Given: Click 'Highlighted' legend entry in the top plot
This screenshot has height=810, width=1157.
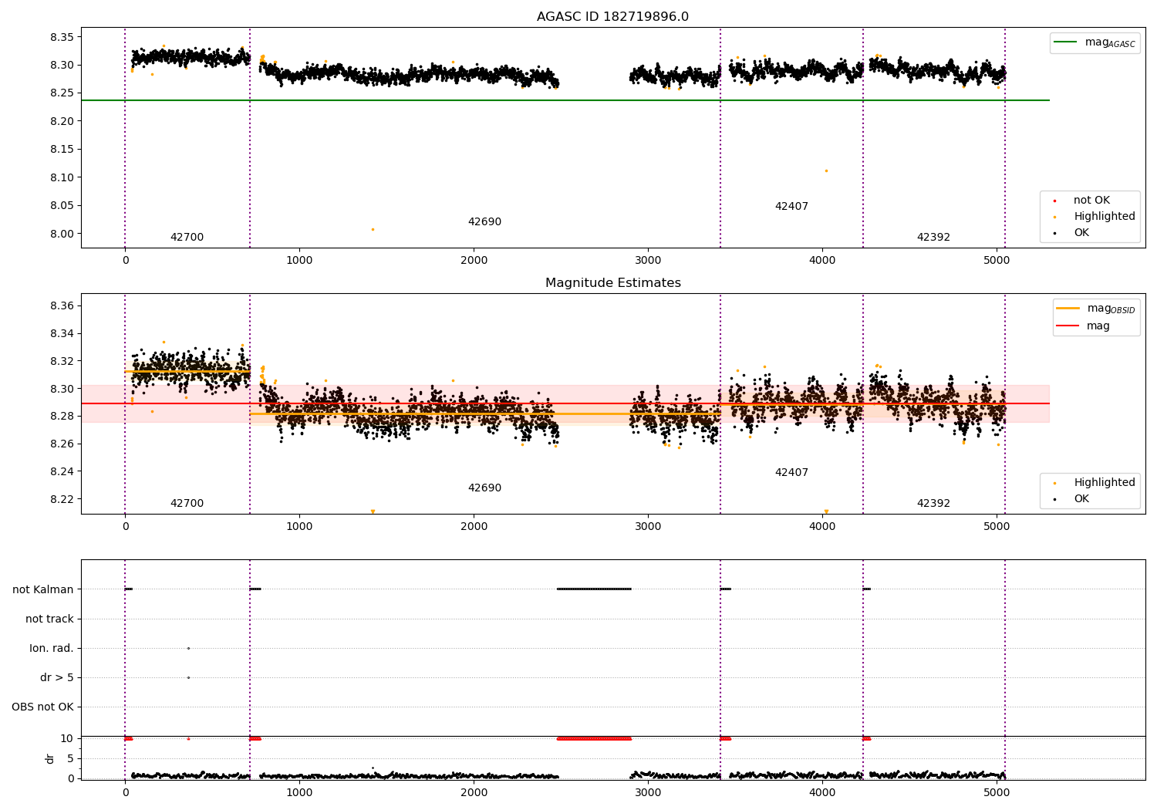Looking at the screenshot, I should pos(1096,217).
